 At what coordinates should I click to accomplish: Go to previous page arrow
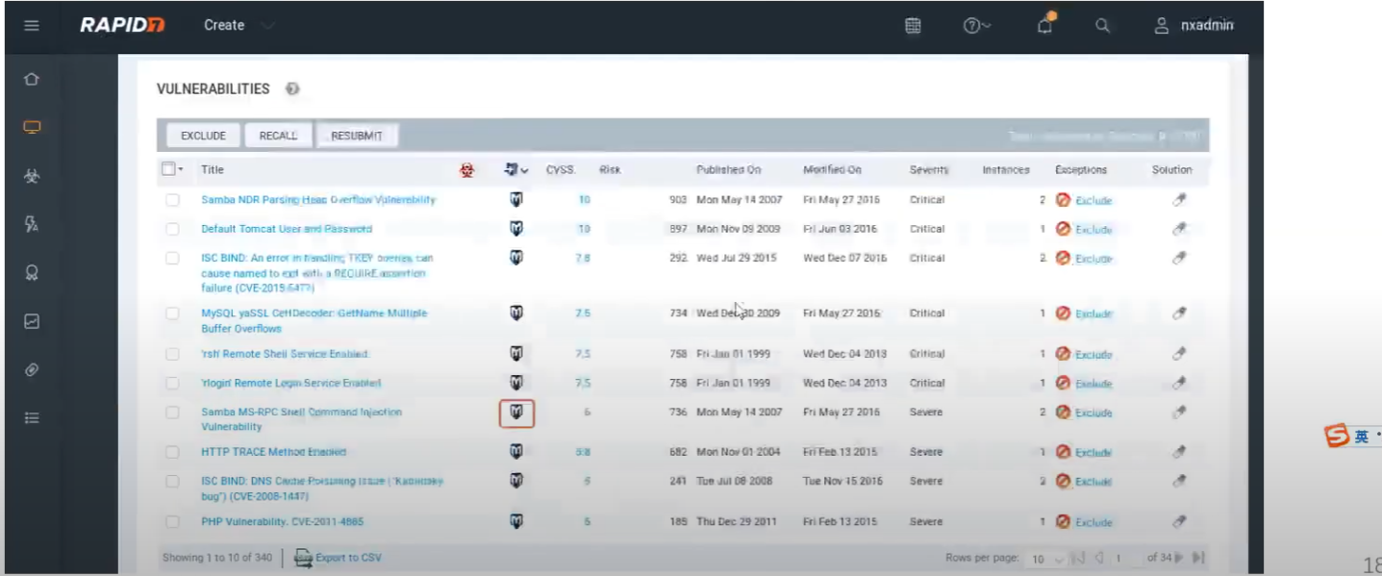click(1098, 559)
